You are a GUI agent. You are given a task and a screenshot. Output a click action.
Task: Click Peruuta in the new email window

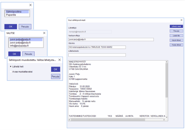pos(176,31)
